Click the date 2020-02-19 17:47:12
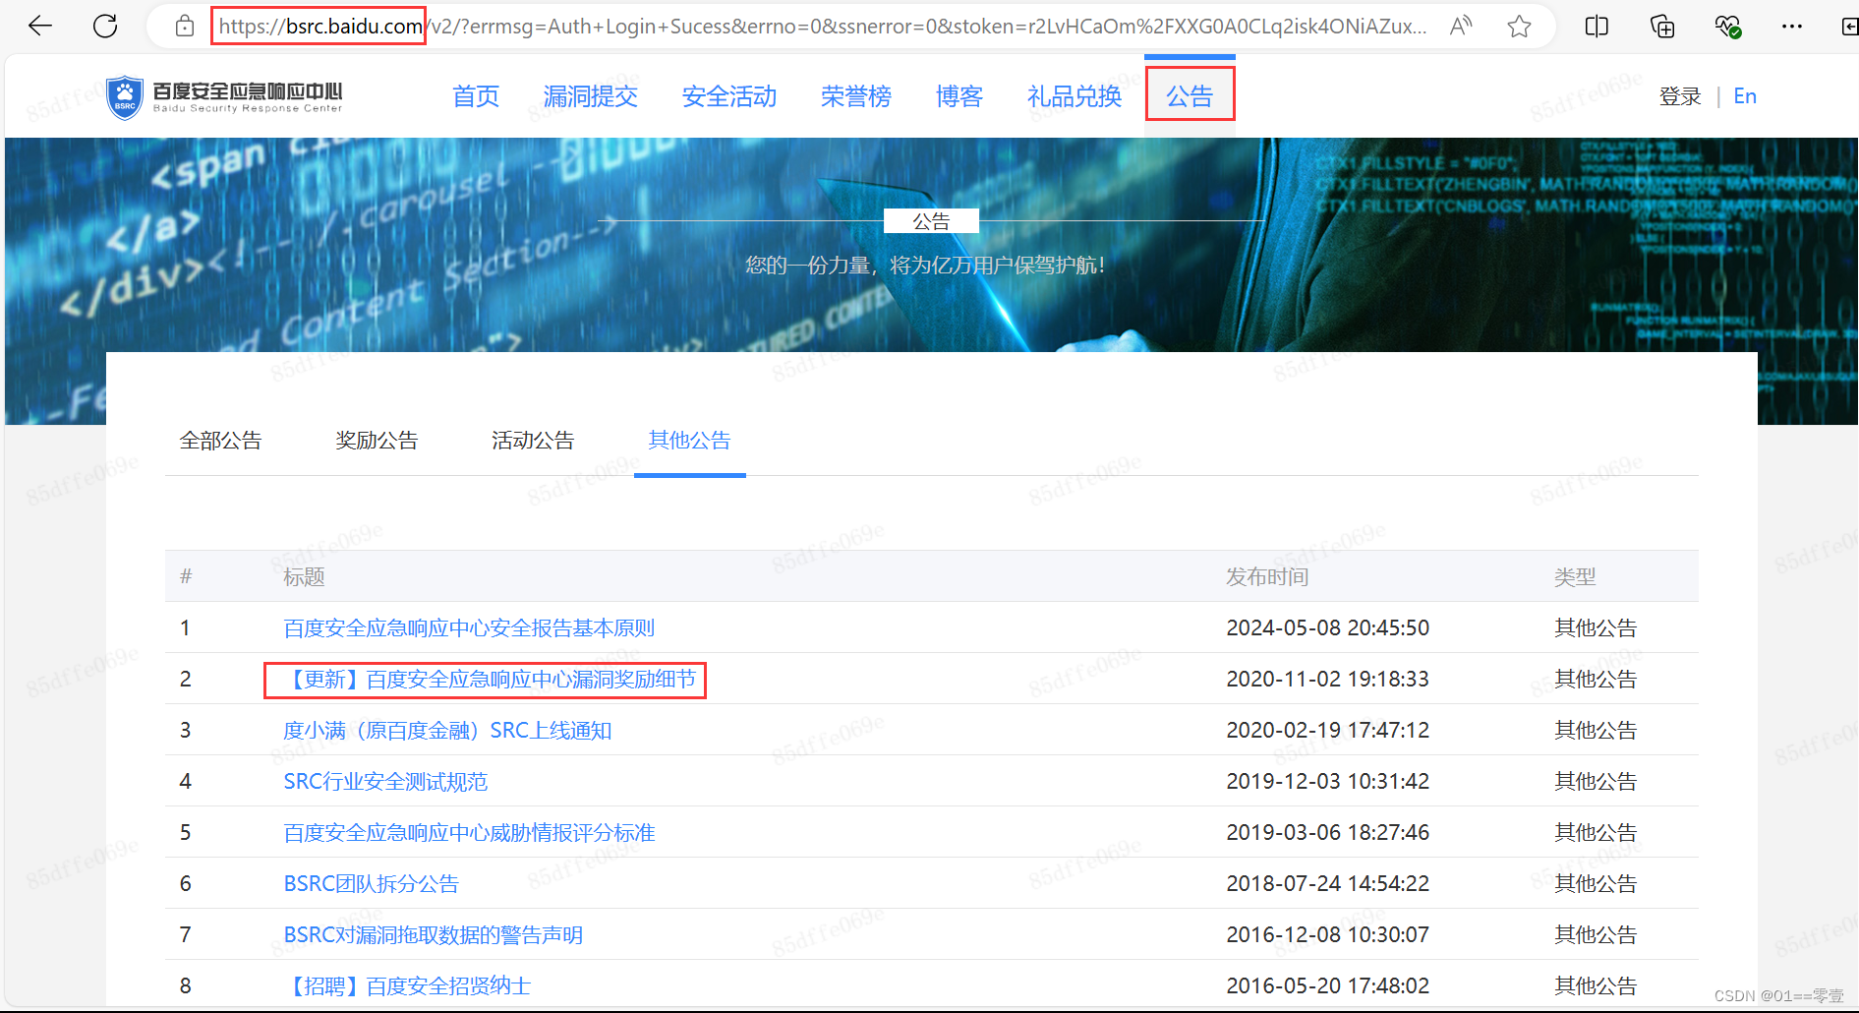The image size is (1859, 1013). point(1328,731)
